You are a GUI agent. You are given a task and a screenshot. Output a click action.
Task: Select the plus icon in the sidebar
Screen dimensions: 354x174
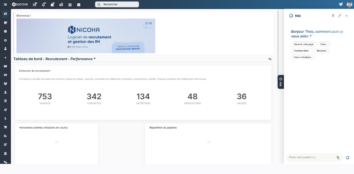(x=5, y=58)
